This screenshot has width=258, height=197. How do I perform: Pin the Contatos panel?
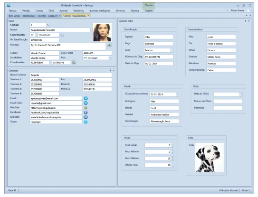point(110,70)
